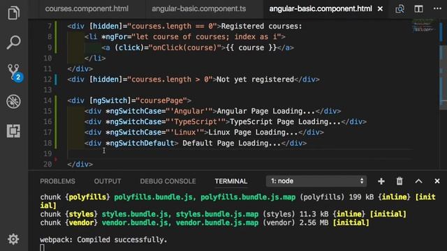The image size is (447, 251).
Task: Open the Debug view
Action: coord(13,102)
